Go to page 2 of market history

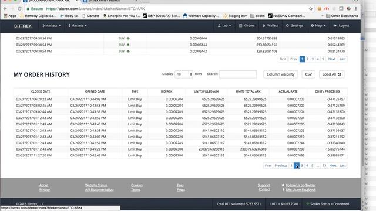[x=307, y=59]
